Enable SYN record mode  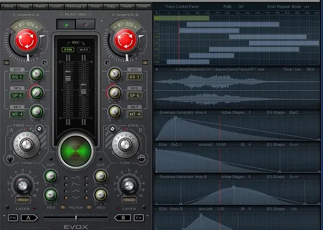pos(67,49)
